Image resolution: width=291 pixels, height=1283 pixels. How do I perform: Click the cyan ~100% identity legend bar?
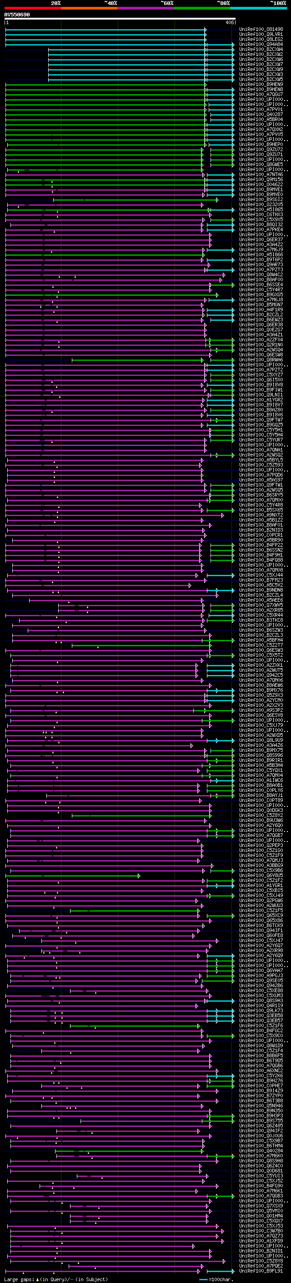259,8
